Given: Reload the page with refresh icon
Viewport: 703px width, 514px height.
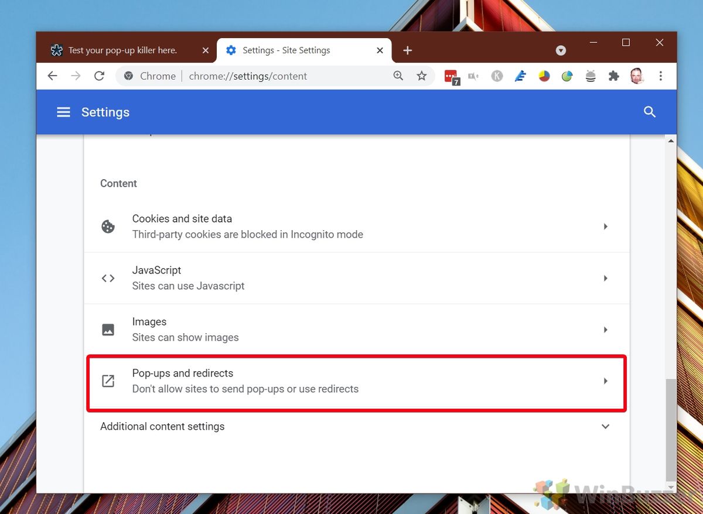Looking at the screenshot, I should (99, 76).
